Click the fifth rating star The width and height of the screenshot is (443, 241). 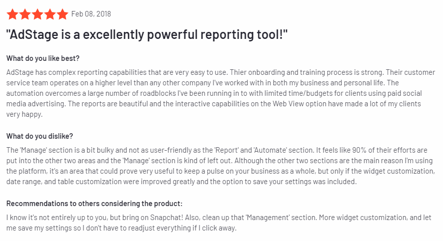click(62, 14)
